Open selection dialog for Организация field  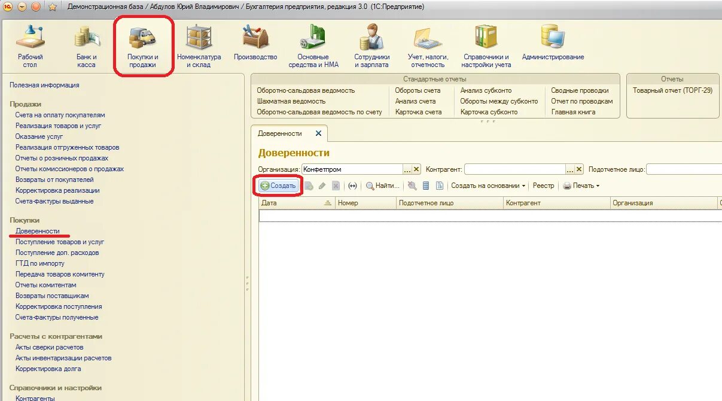coord(408,169)
